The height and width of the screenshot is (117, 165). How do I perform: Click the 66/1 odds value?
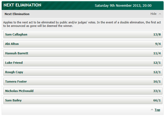click(x=157, y=100)
